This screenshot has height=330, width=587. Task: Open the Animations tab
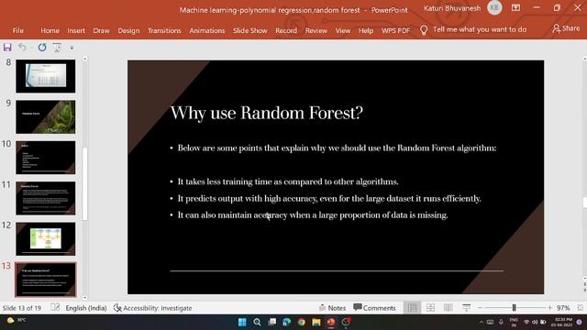point(207,30)
